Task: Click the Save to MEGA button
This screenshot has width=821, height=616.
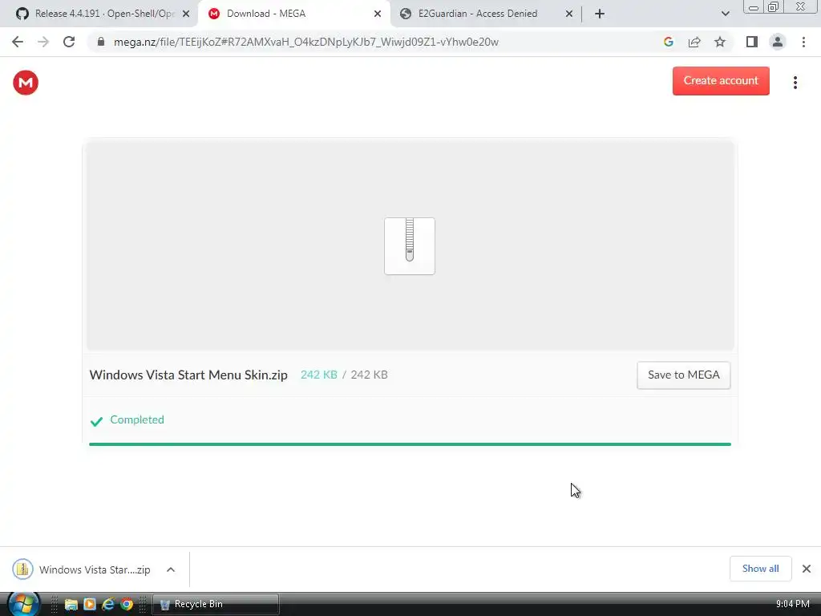Action: 684,375
